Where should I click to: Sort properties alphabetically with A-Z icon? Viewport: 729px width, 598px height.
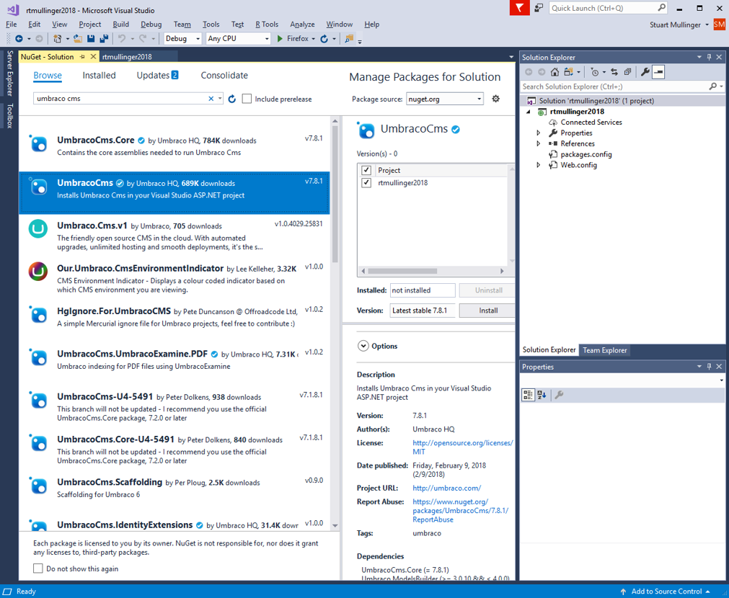pos(542,395)
